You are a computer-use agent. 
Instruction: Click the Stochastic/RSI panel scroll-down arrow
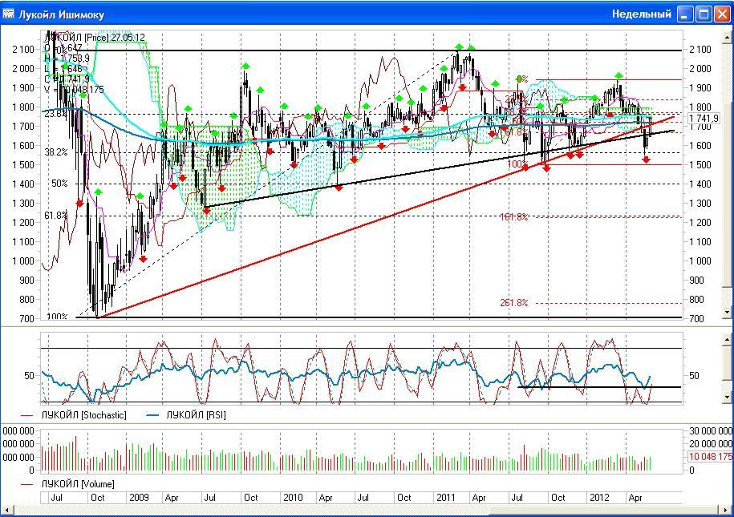pyautogui.click(x=727, y=398)
